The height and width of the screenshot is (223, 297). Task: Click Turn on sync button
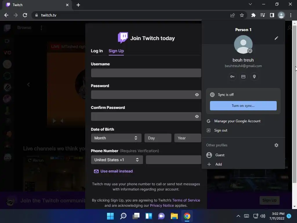pyautogui.click(x=243, y=106)
